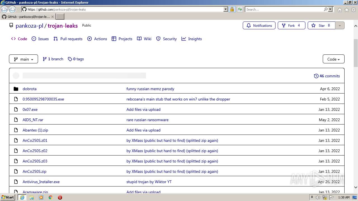This screenshot has width=358, height=201.
Task: Click the file icon for 0x07.exe
Action: tap(16, 109)
